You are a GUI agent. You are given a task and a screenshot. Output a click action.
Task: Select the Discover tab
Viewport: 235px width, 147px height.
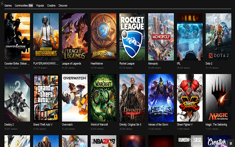tap(63, 6)
